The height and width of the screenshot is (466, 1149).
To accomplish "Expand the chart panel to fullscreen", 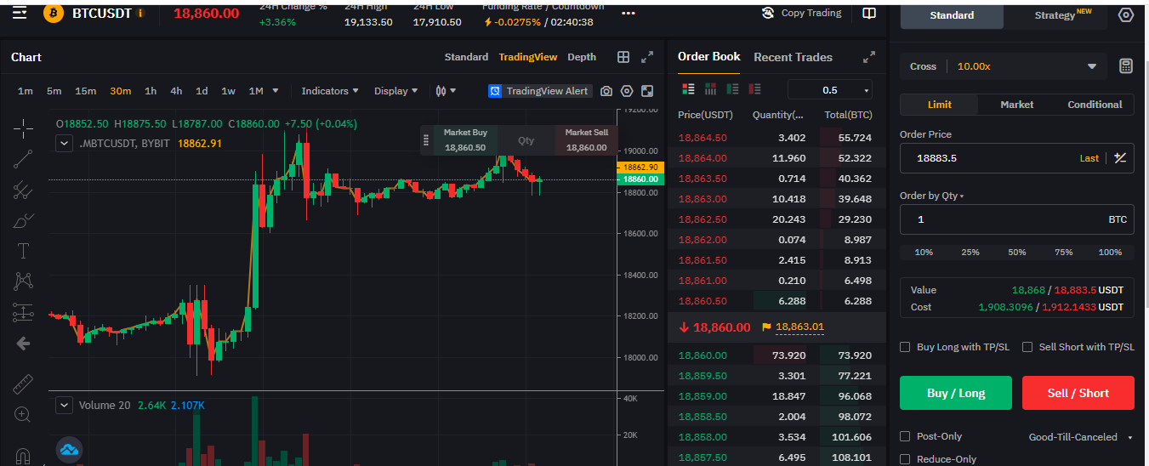I will (647, 57).
